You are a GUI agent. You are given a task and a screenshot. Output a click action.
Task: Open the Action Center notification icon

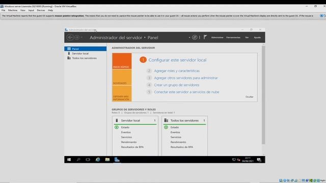[x=259, y=160]
